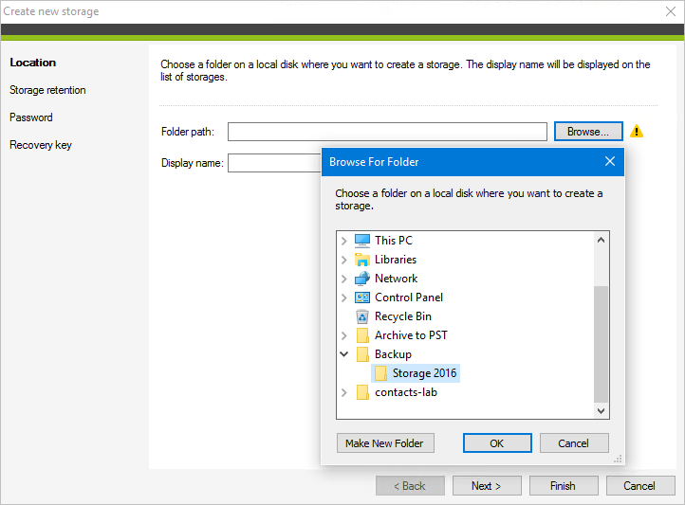685x505 pixels.
Task: Click the folder tree scrollbar thumb
Action: [602, 344]
